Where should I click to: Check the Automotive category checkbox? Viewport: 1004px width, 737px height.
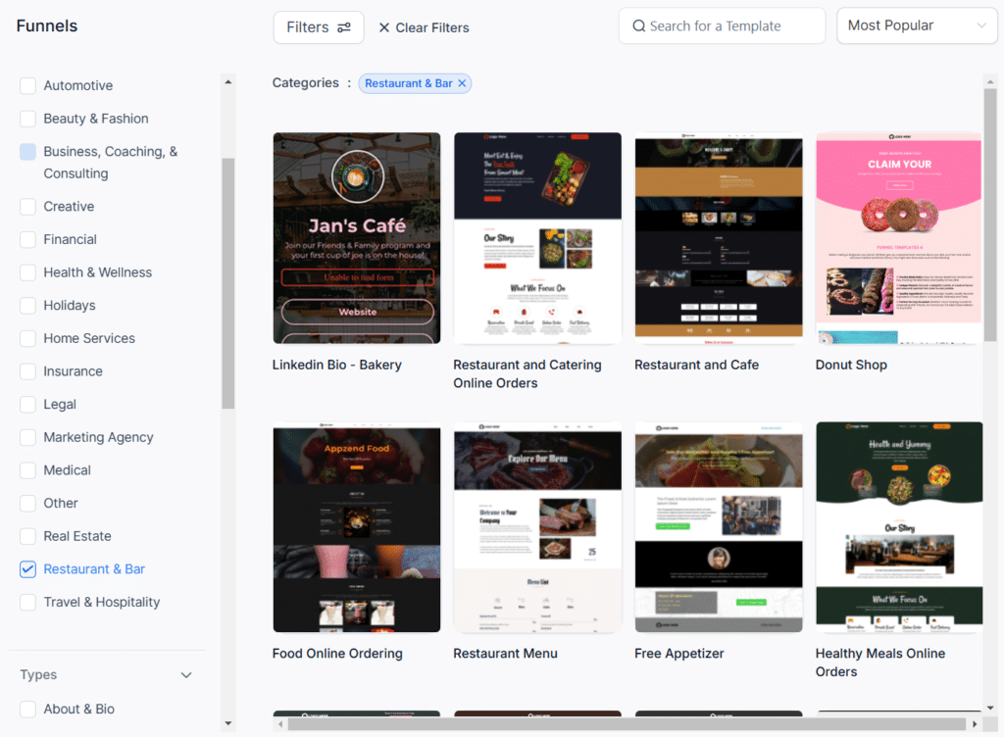pos(27,85)
